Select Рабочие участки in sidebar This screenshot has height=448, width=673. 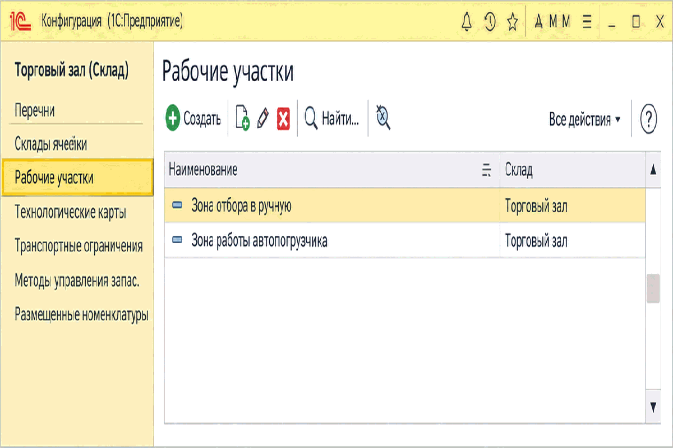point(77,178)
